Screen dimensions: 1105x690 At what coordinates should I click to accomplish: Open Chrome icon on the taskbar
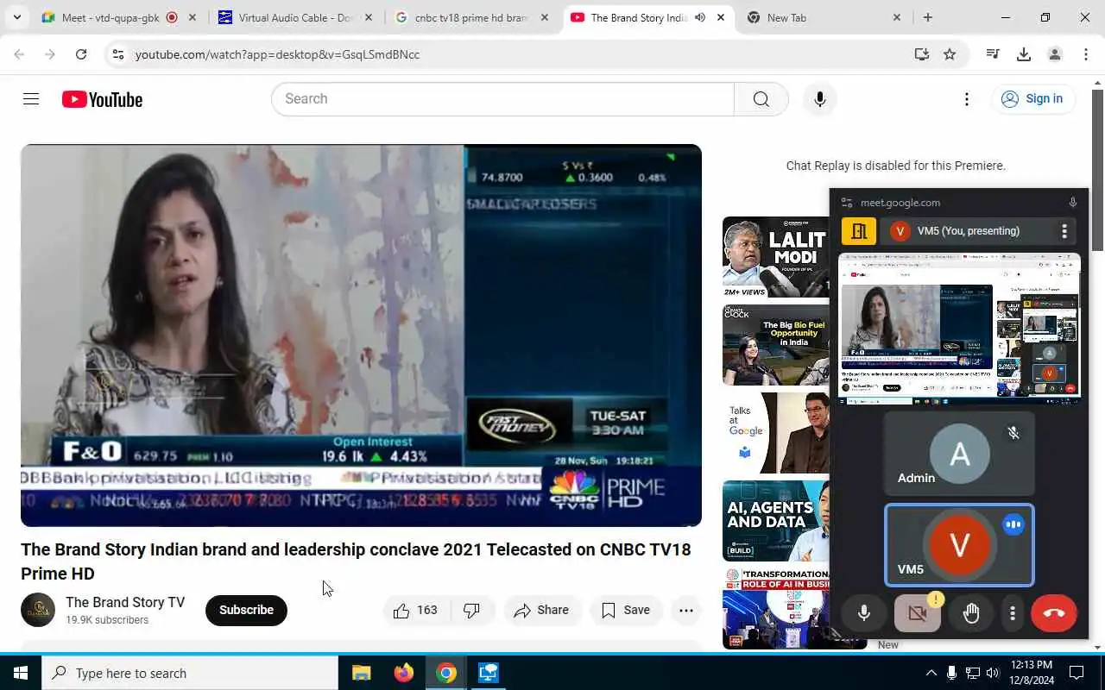[x=446, y=673]
